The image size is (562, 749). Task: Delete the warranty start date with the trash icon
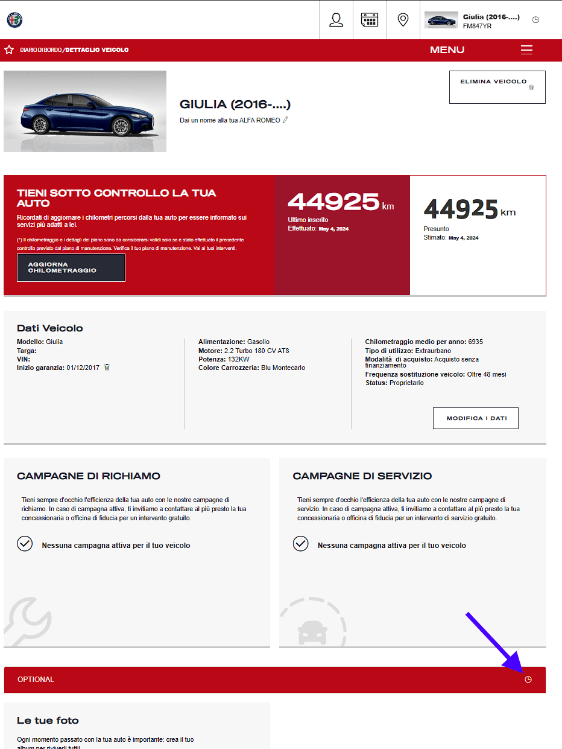point(107,367)
